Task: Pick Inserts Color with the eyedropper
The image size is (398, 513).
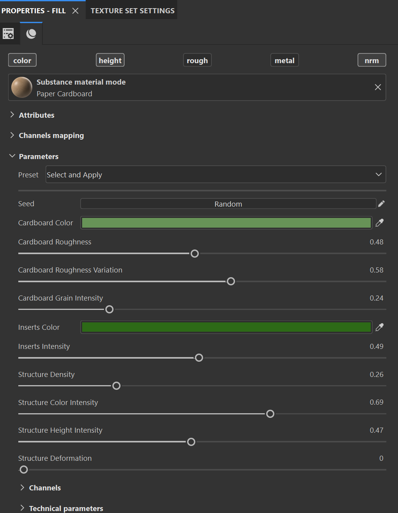Action: (x=379, y=327)
